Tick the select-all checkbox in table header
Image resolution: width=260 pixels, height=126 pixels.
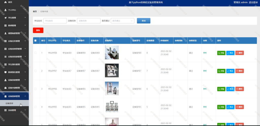(35, 41)
